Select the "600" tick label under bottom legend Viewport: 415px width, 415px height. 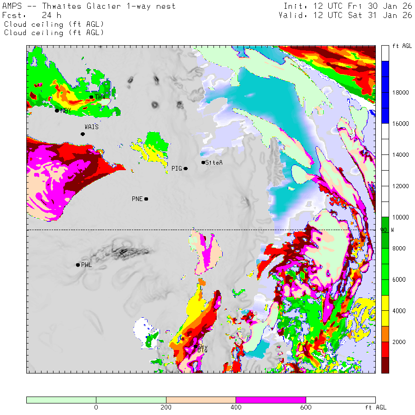pyautogui.click(x=306, y=407)
